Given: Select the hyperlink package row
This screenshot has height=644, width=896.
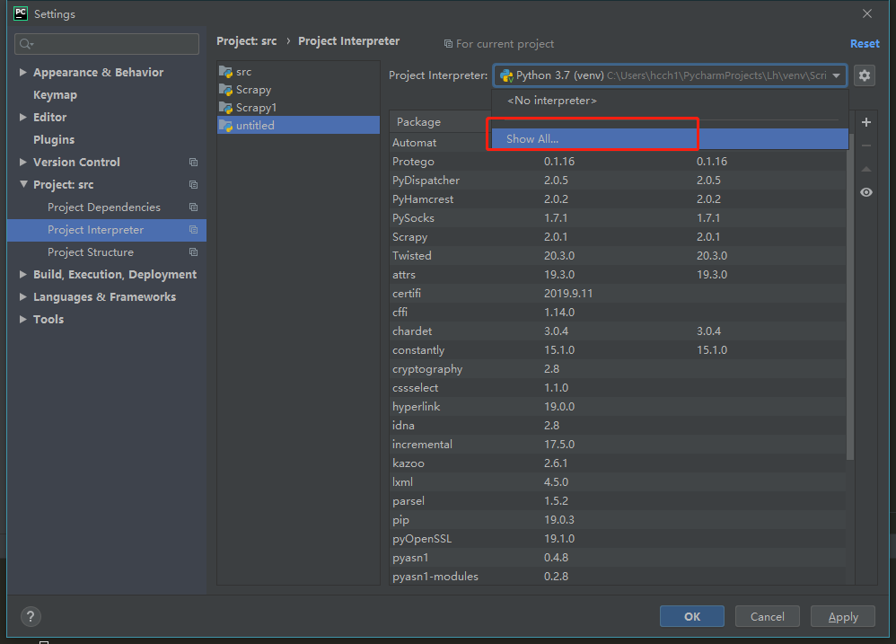Looking at the screenshot, I should tap(619, 407).
